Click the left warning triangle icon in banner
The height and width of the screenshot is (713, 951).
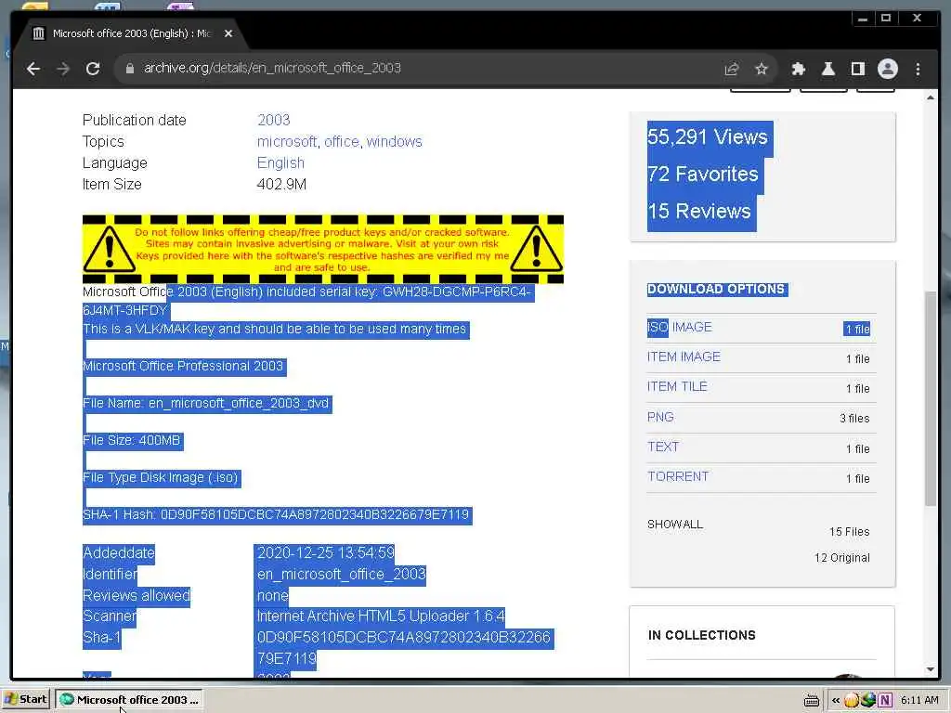click(x=109, y=249)
